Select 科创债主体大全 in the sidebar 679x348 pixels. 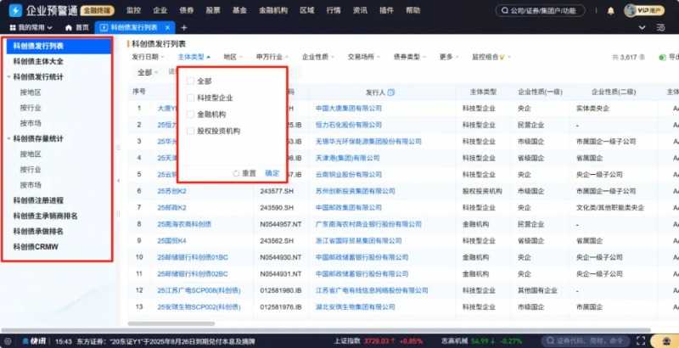point(37,60)
